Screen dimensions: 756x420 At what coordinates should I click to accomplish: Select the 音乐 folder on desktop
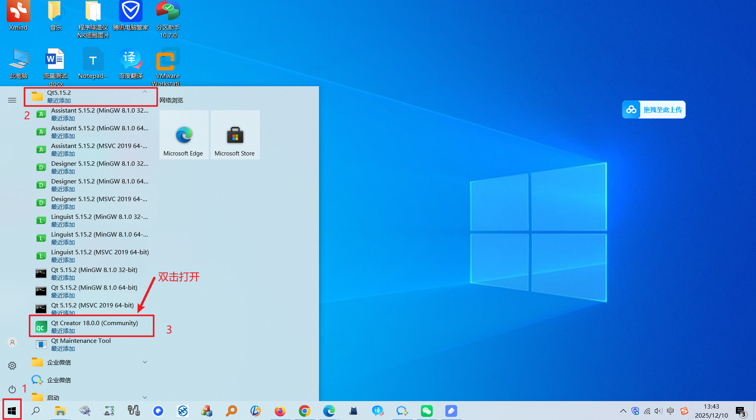56,16
